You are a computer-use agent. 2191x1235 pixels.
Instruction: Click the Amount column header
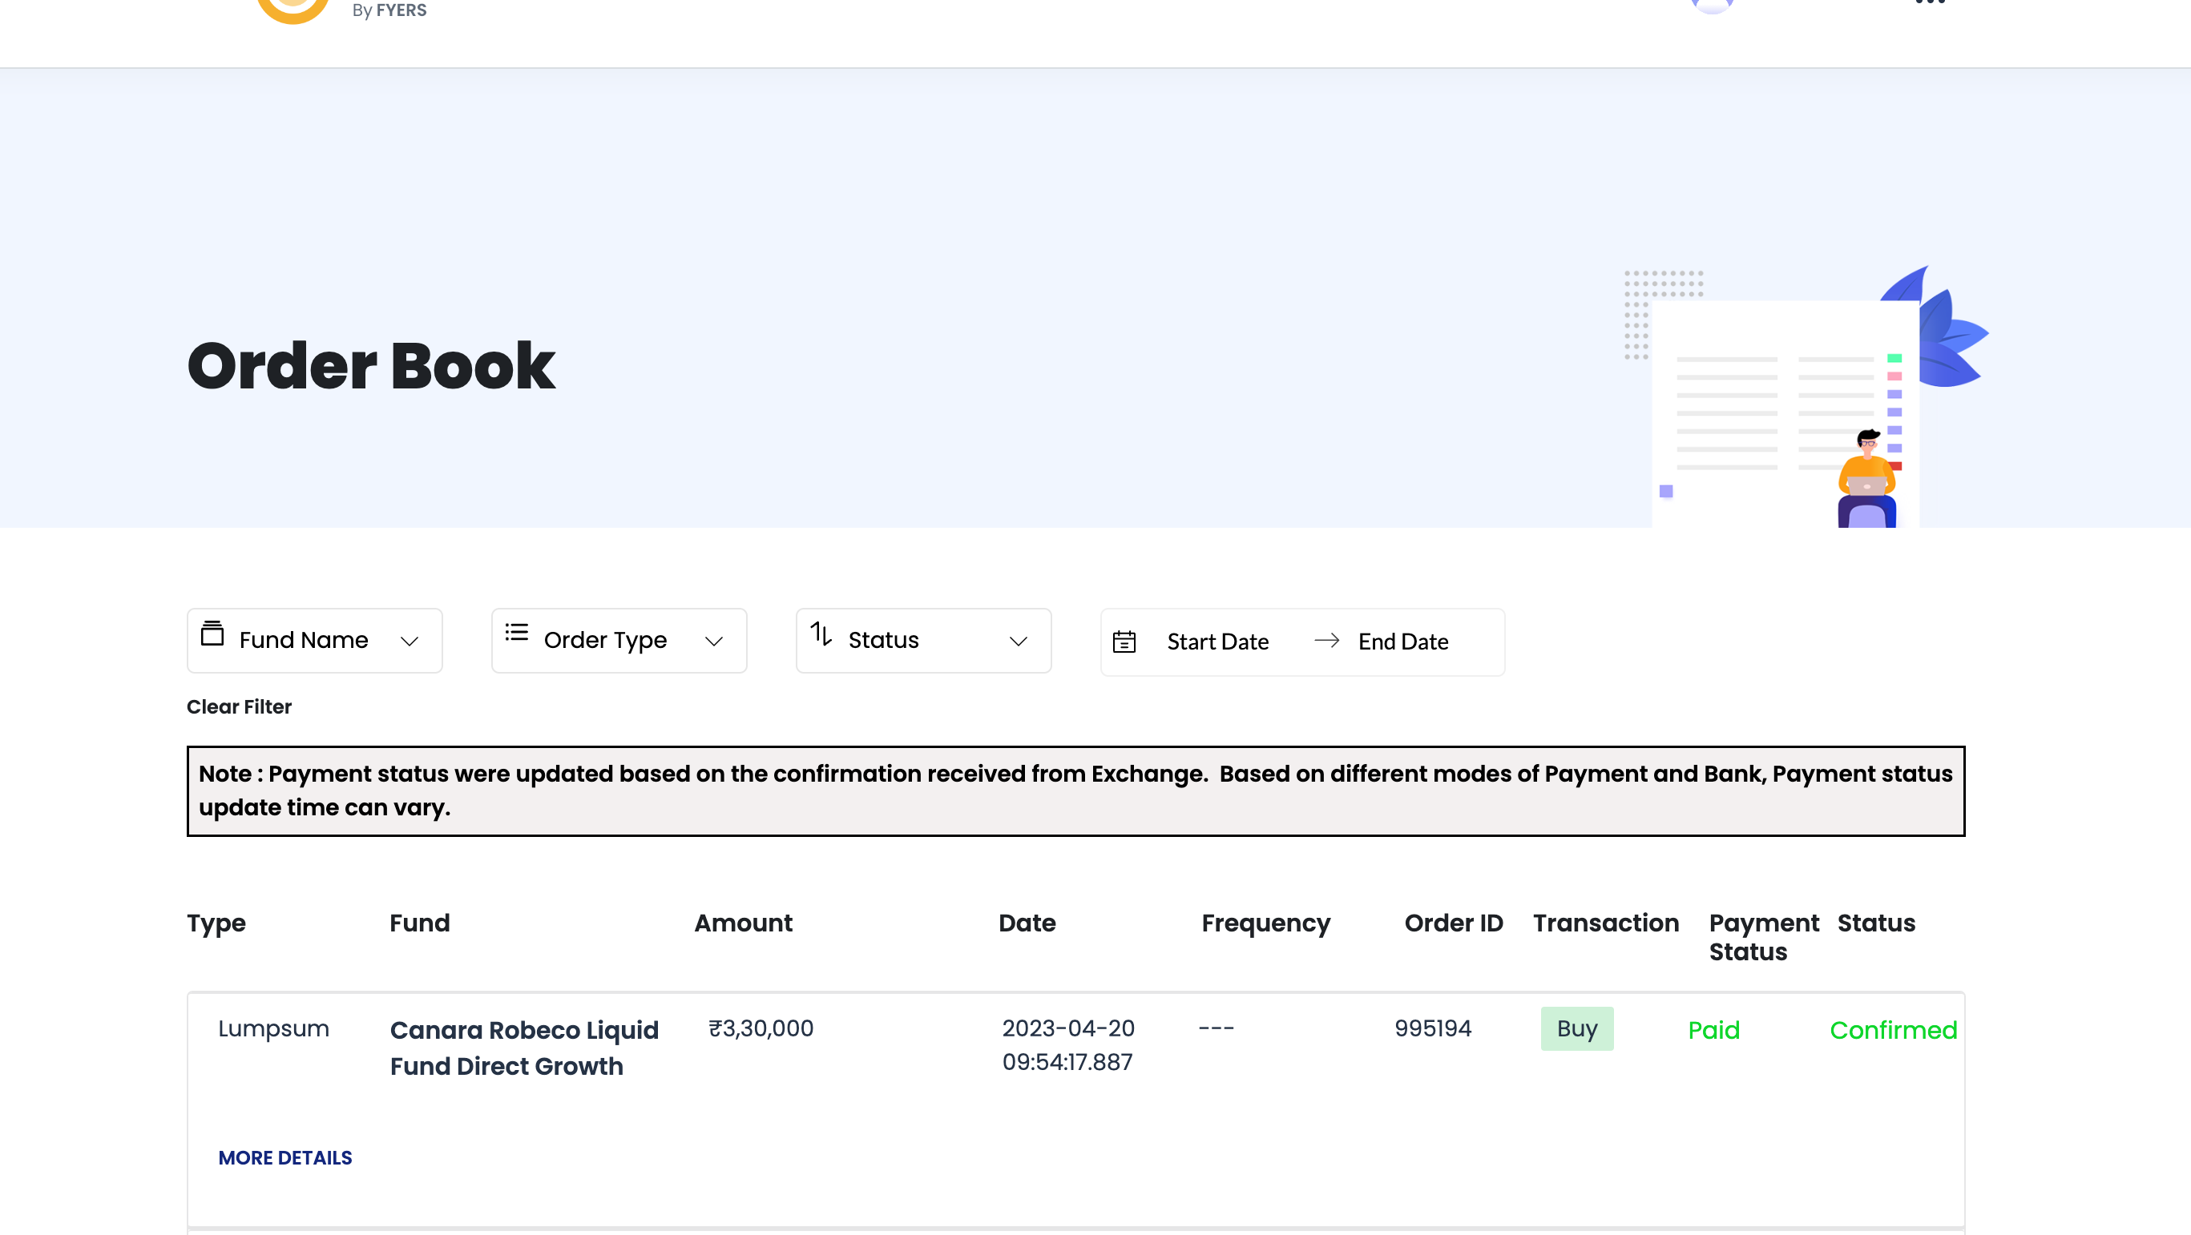point(744,923)
